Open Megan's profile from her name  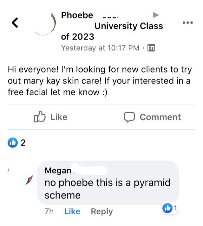58,170
